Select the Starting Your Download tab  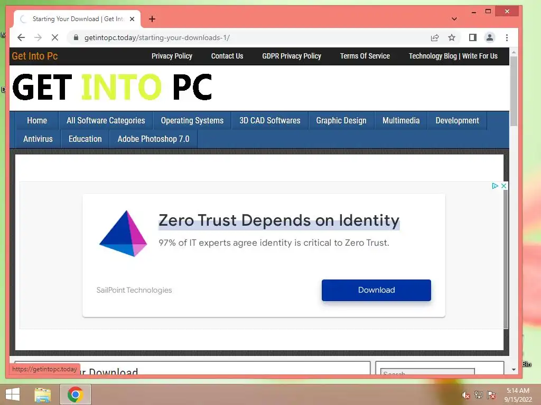[77, 19]
